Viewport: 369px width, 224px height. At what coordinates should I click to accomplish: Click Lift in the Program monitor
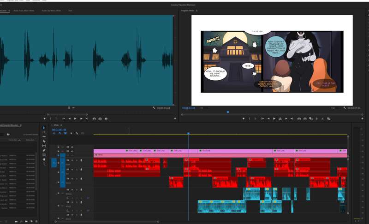click(x=299, y=119)
